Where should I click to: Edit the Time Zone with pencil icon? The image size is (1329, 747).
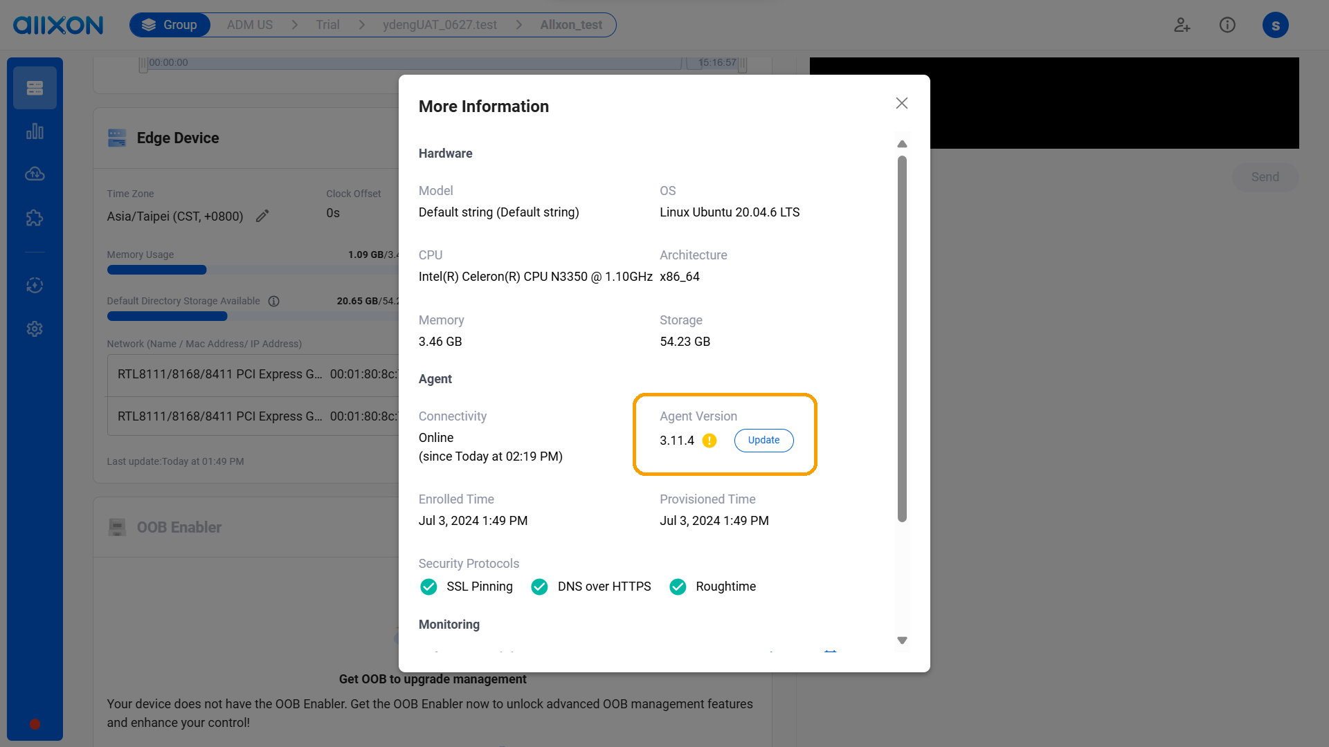[262, 216]
